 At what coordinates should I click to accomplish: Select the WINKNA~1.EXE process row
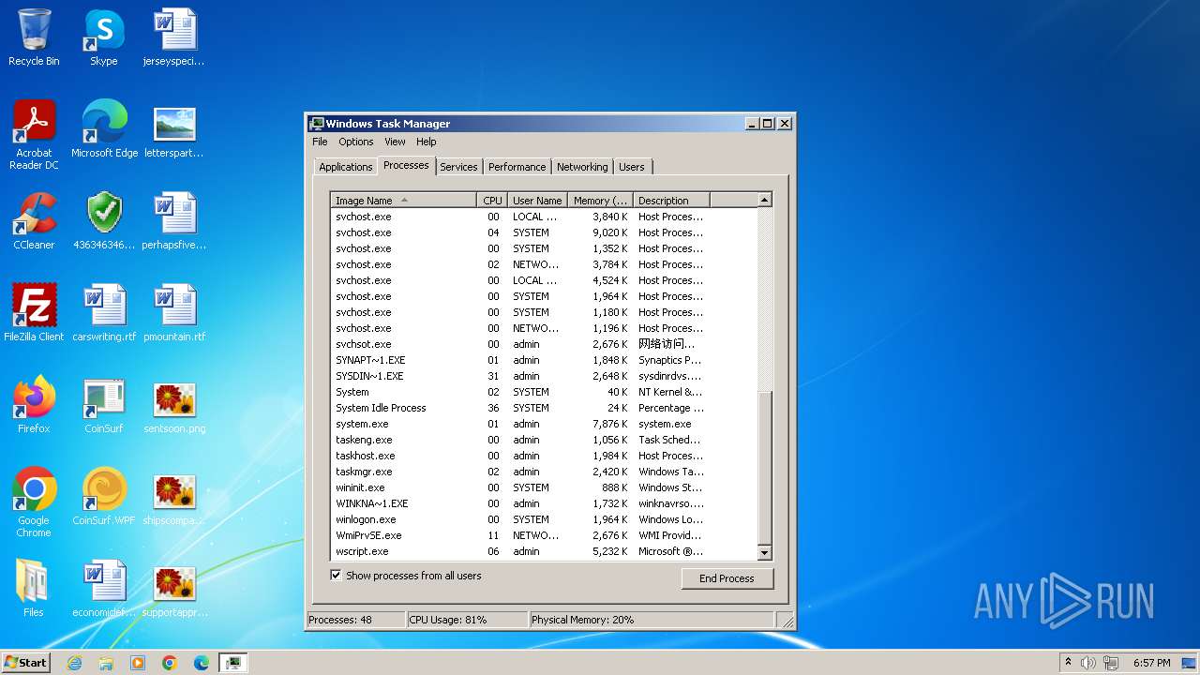coord(544,503)
